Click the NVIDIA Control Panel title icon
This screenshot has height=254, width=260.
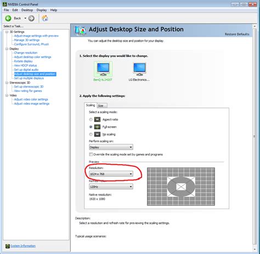(4, 4)
